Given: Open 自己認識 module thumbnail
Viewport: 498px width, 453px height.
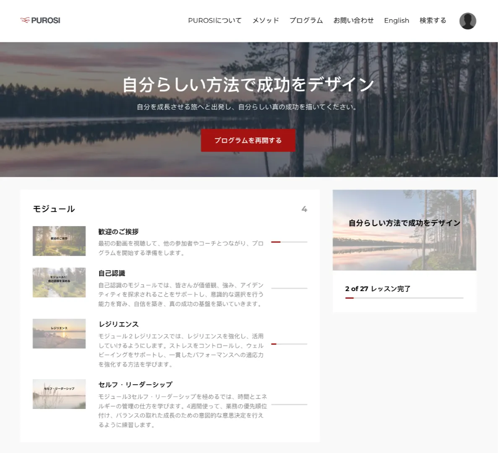Looking at the screenshot, I should tap(59, 283).
